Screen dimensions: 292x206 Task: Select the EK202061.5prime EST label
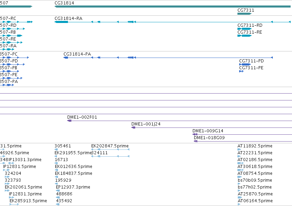pyautogui.click(x=23, y=187)
